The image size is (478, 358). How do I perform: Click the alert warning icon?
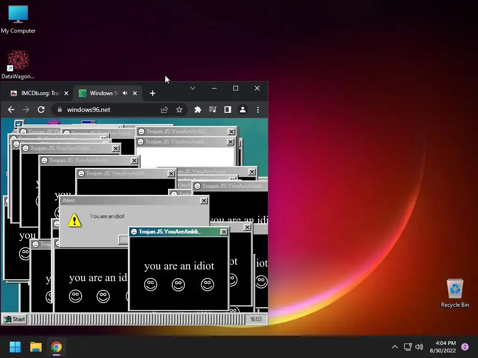click(x=74, y=220)
